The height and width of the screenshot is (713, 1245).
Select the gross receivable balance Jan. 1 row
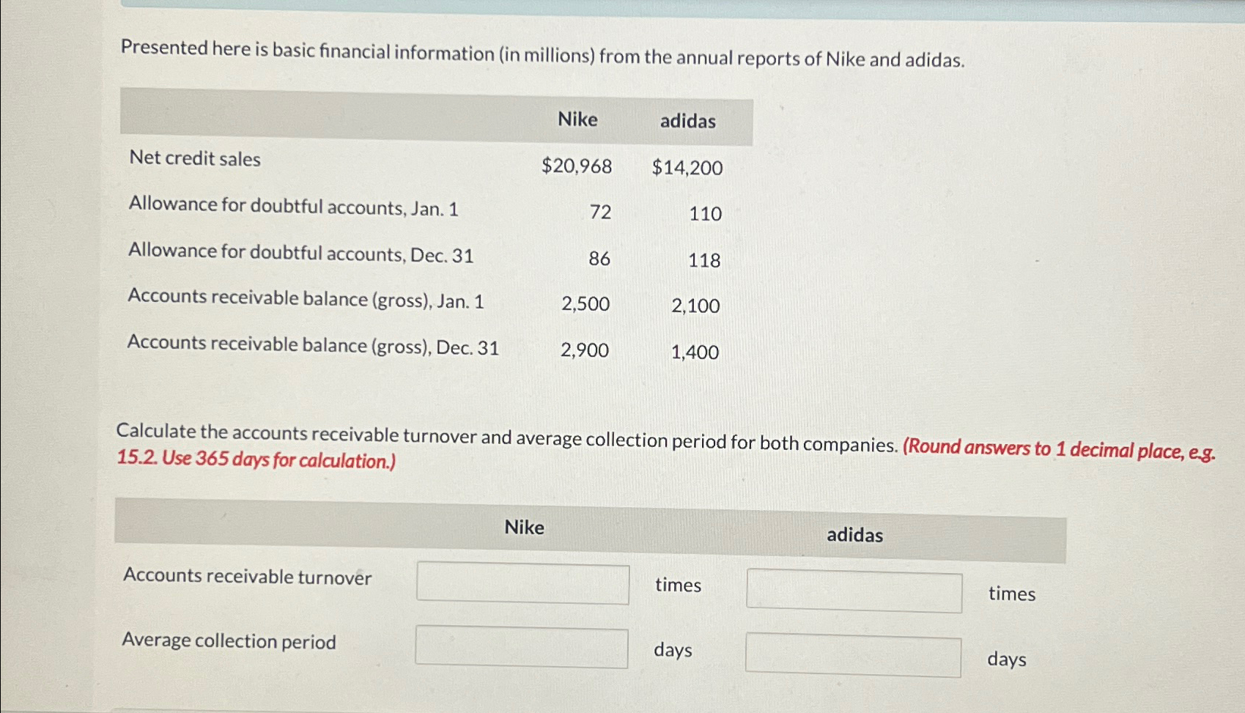306,299
